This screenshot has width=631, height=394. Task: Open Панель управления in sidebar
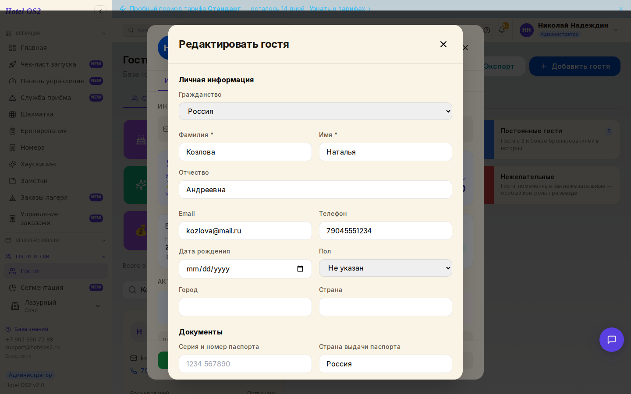click(56, 81)
